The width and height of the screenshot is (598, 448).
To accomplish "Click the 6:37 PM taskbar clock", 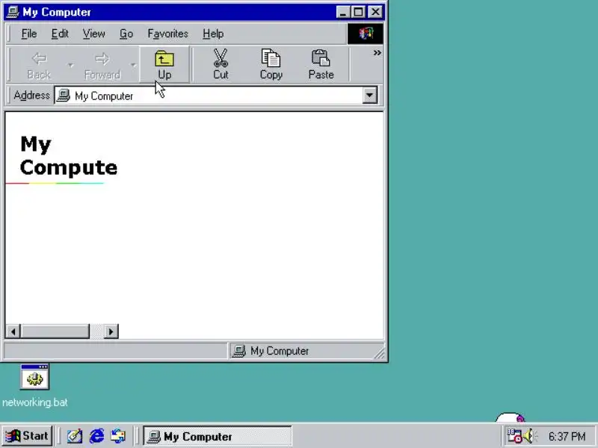I will tap(567, 436).
